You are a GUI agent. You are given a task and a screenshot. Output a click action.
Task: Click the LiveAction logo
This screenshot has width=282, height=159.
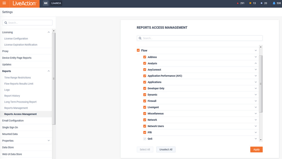[x=25, y=3]
